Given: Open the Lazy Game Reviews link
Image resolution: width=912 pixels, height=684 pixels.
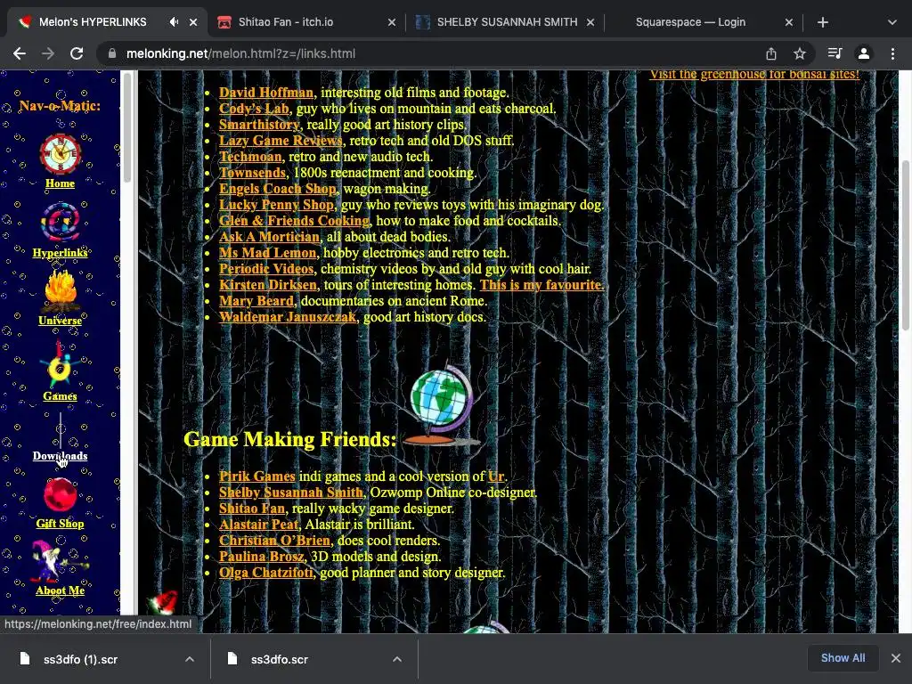Looking at the screenshot, I should click(281, 141).
